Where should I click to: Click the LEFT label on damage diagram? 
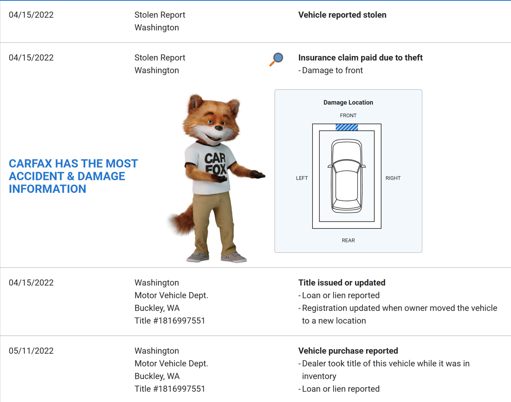[x=302, y=178]
